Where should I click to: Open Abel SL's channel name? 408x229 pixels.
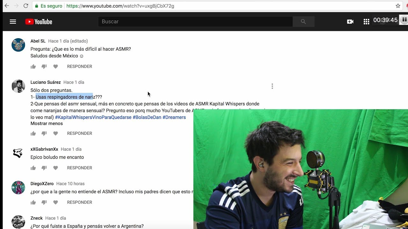(38, 41)
